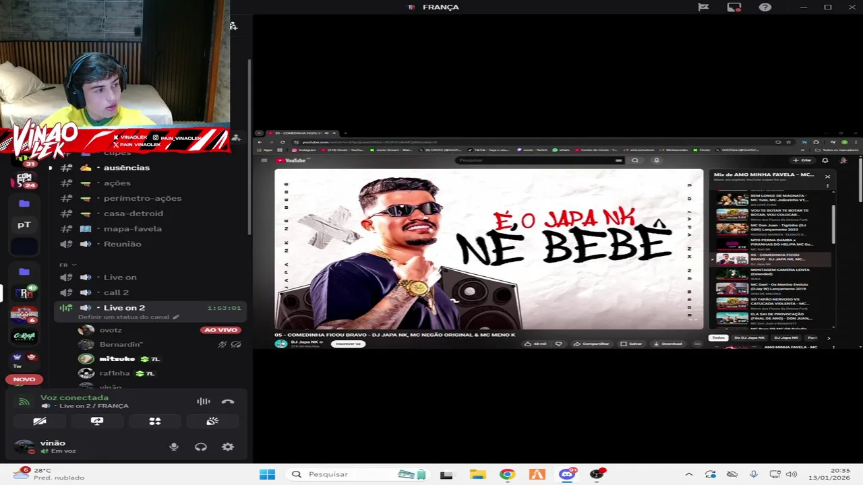Select the De DJ Japa NK chip
The width and height of the screenshot is (863, 485).
[749, 337]
